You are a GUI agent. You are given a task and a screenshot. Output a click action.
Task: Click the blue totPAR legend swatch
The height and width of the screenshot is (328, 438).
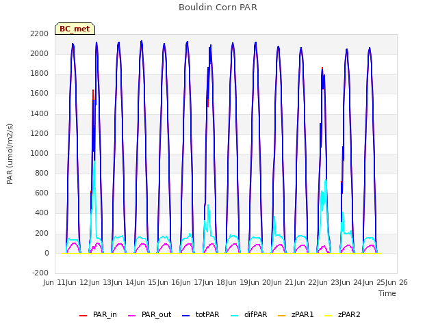pos(185,316)
